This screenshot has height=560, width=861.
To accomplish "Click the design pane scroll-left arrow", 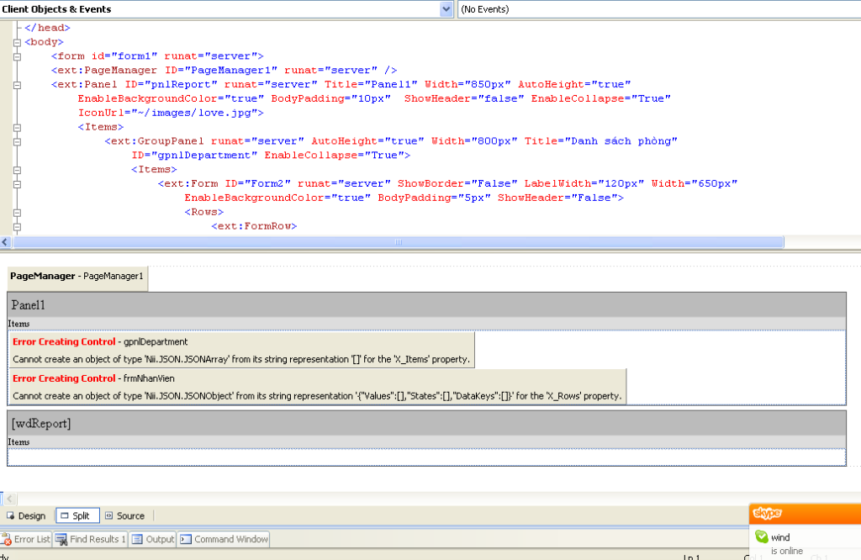I will [x=10, y=499].
